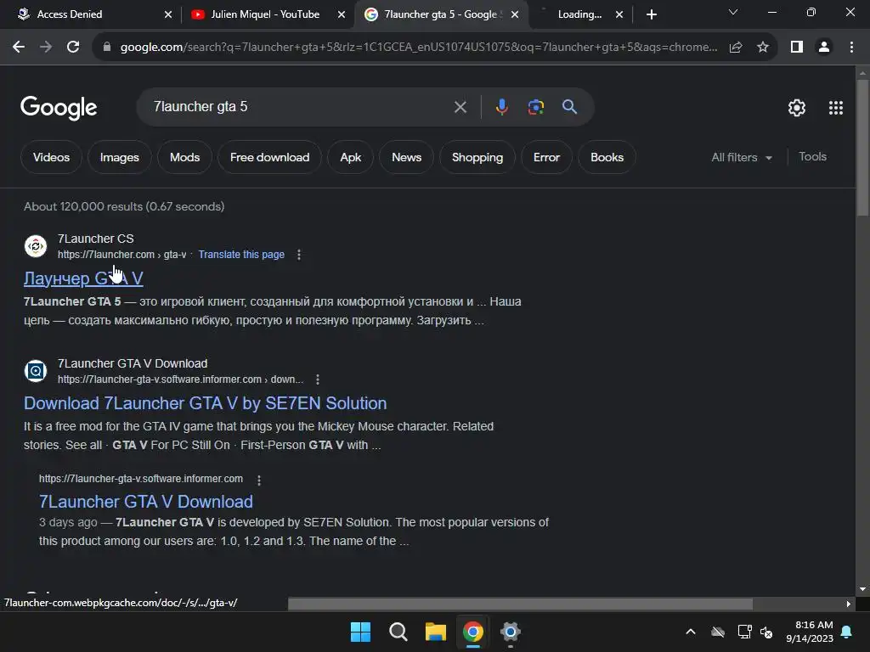The width and height of the screenshot is (870, 652).
Task: Click the 7Launcher CS site favicon
Action: pos(36,246)
